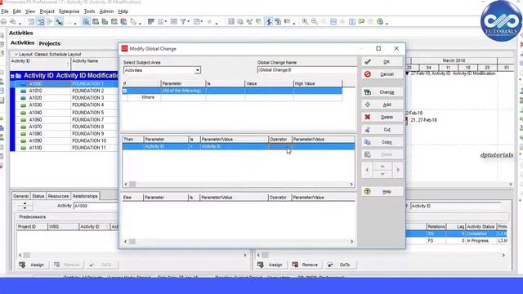This screenshot has height=294, width=523.
Task: Select FOUNDATION 5 activity name
Action: [x=87, y=113]
